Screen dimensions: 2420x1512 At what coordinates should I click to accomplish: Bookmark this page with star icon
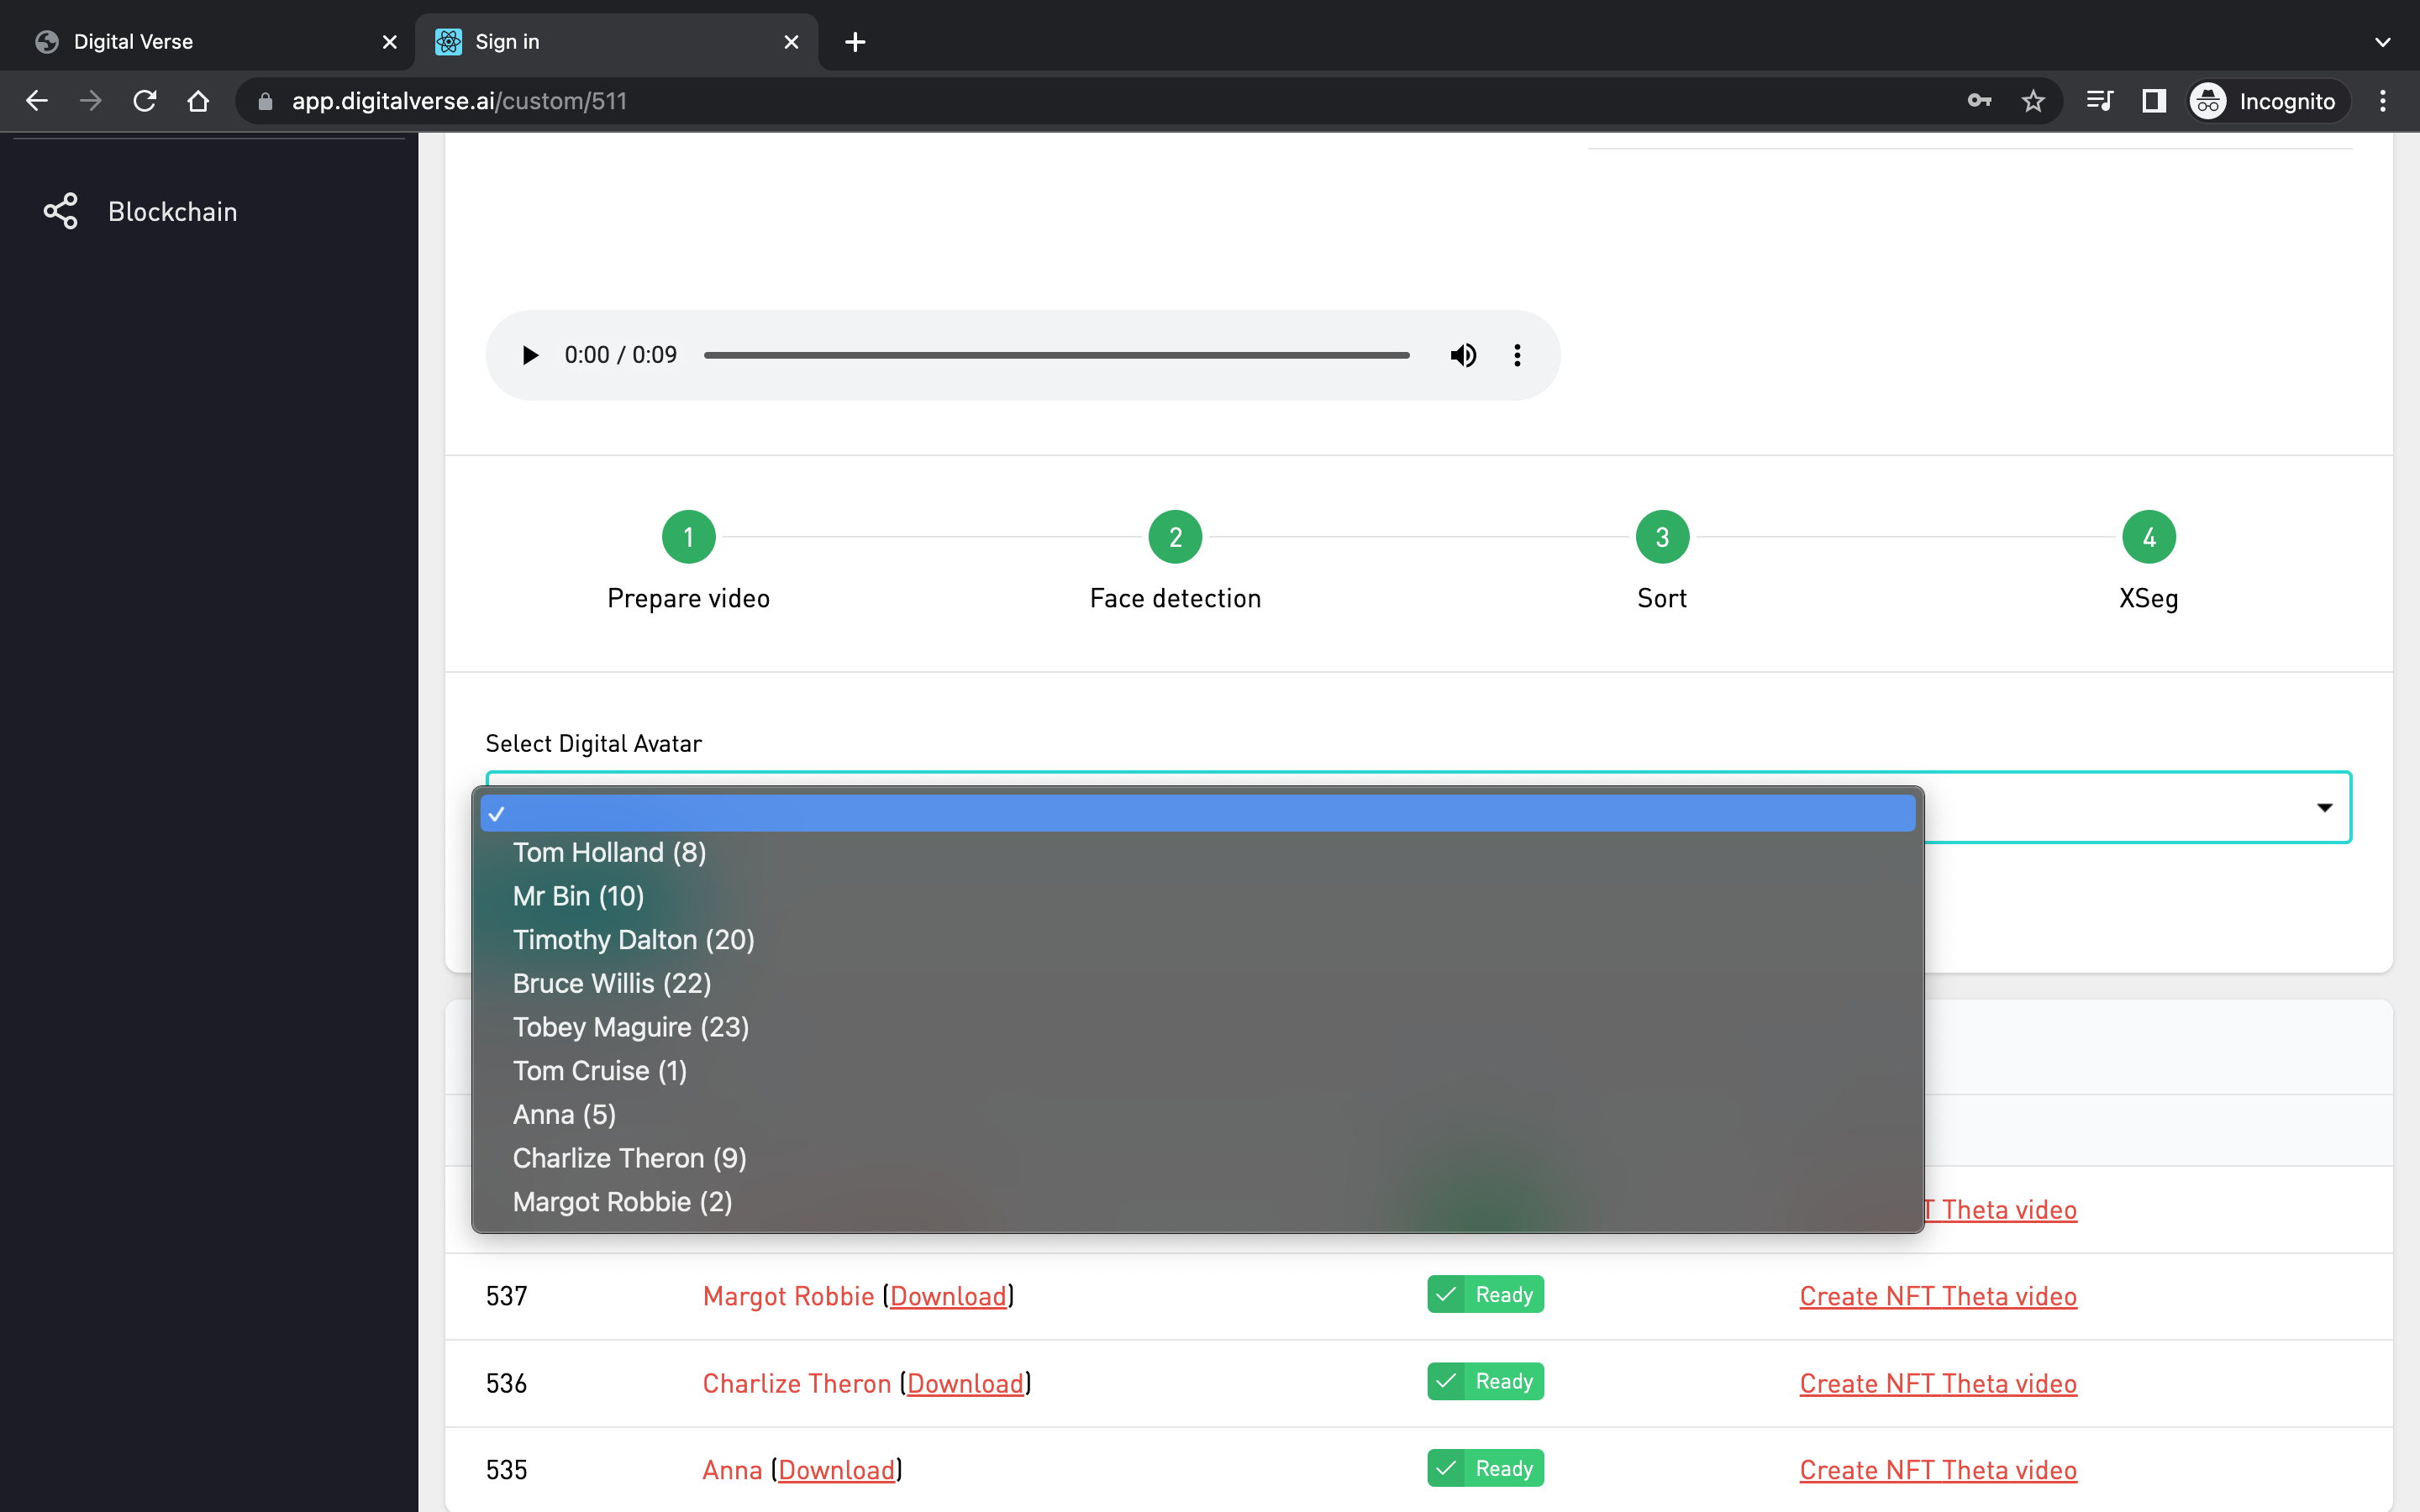coord(2032,101)
